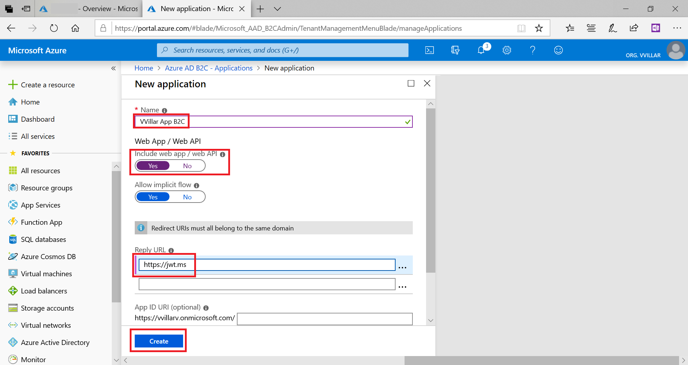
Task: Set Include web app / web API to No
Action: click(x=187, y=165)
